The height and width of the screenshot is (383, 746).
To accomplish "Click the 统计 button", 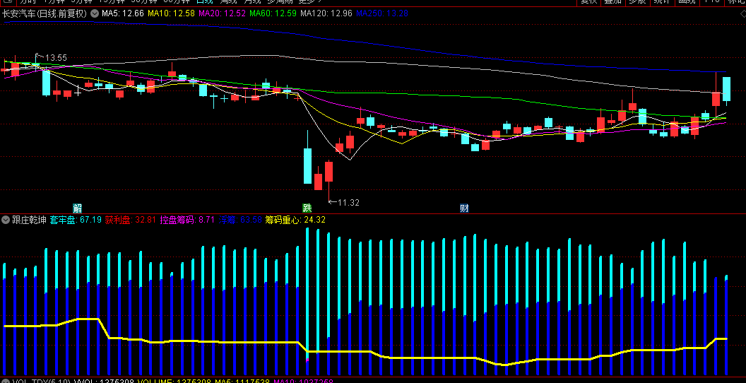I will click(662, 2).
